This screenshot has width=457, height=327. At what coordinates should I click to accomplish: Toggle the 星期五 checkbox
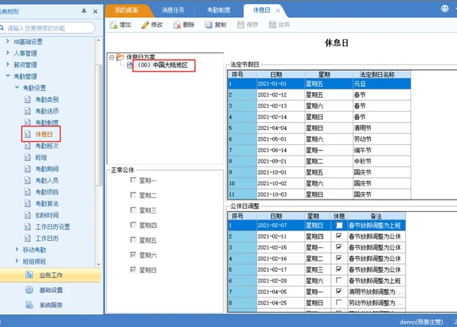(133, 239)
